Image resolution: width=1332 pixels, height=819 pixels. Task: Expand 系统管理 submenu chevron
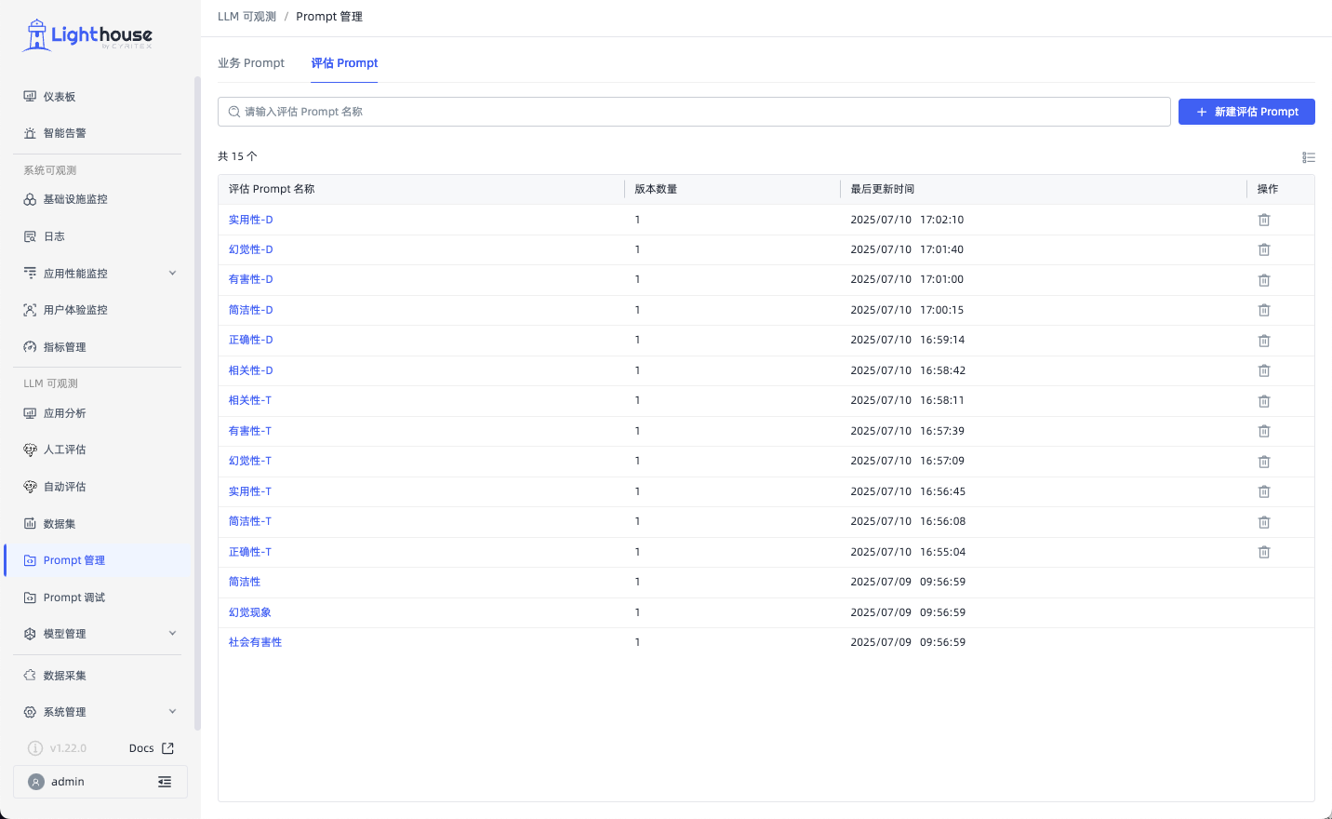point(172,712)
